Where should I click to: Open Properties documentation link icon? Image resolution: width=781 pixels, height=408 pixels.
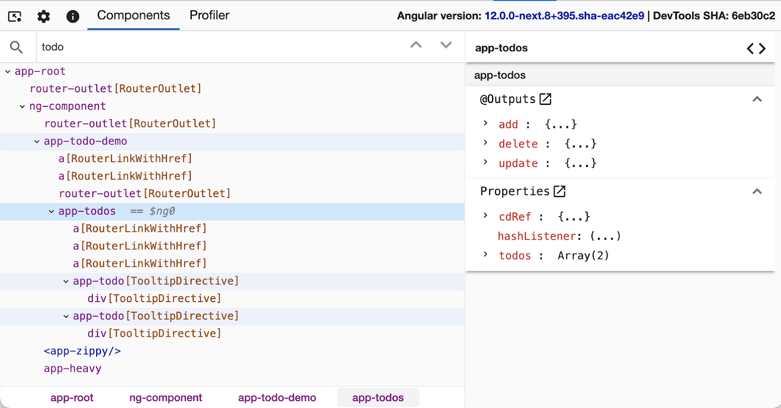tap(559, 191)
